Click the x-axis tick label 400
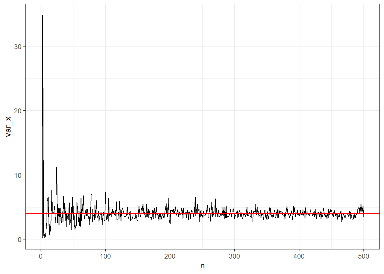384x274 pixels. coord(299,256)
